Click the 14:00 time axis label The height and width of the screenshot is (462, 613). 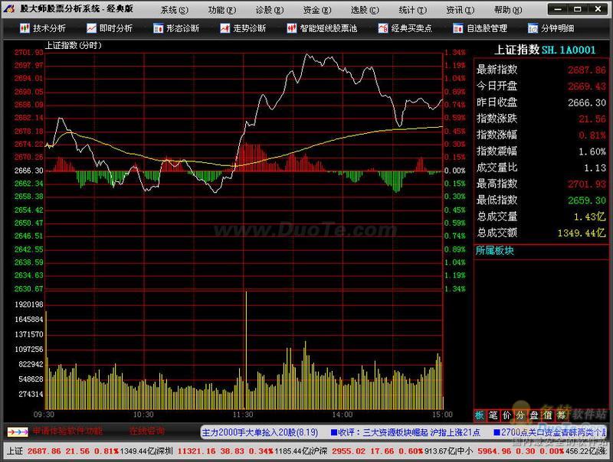tap(342, 415)
